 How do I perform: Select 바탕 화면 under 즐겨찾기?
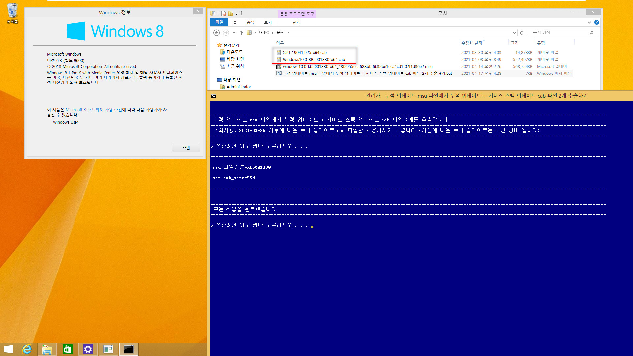point(235,59)
